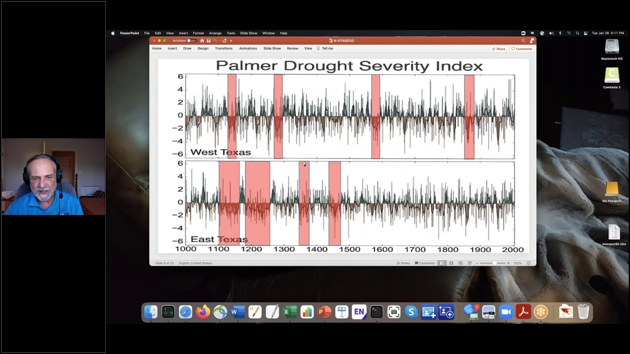Click Comments in the status bar
The height and width of the screenshot is (354, 630).
[x=425, y=263]
